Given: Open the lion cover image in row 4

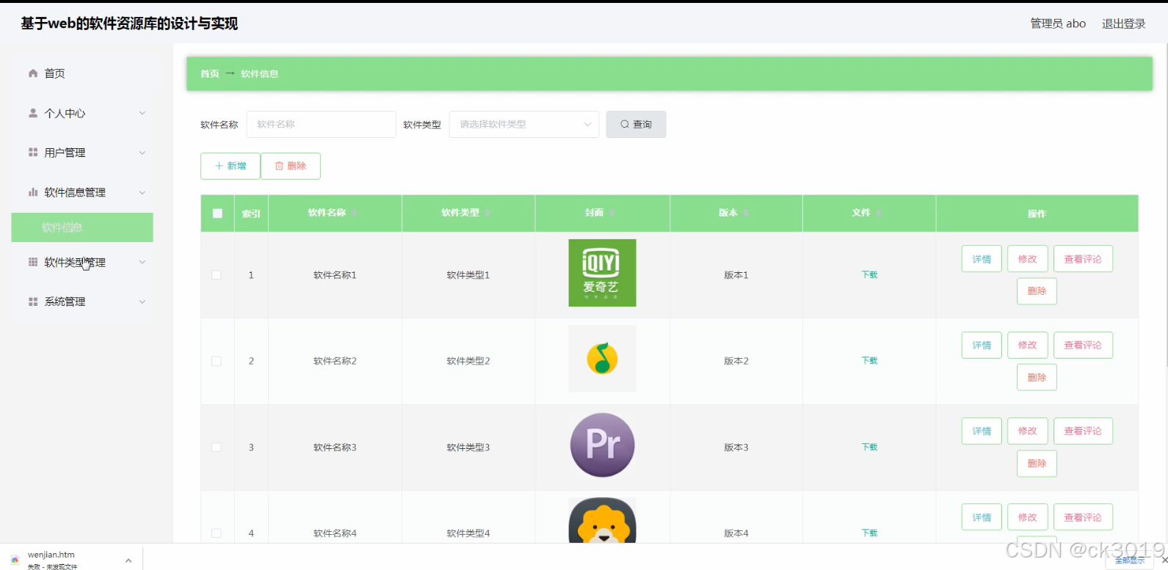Looking at the screenshot, I should click(602, 520).
